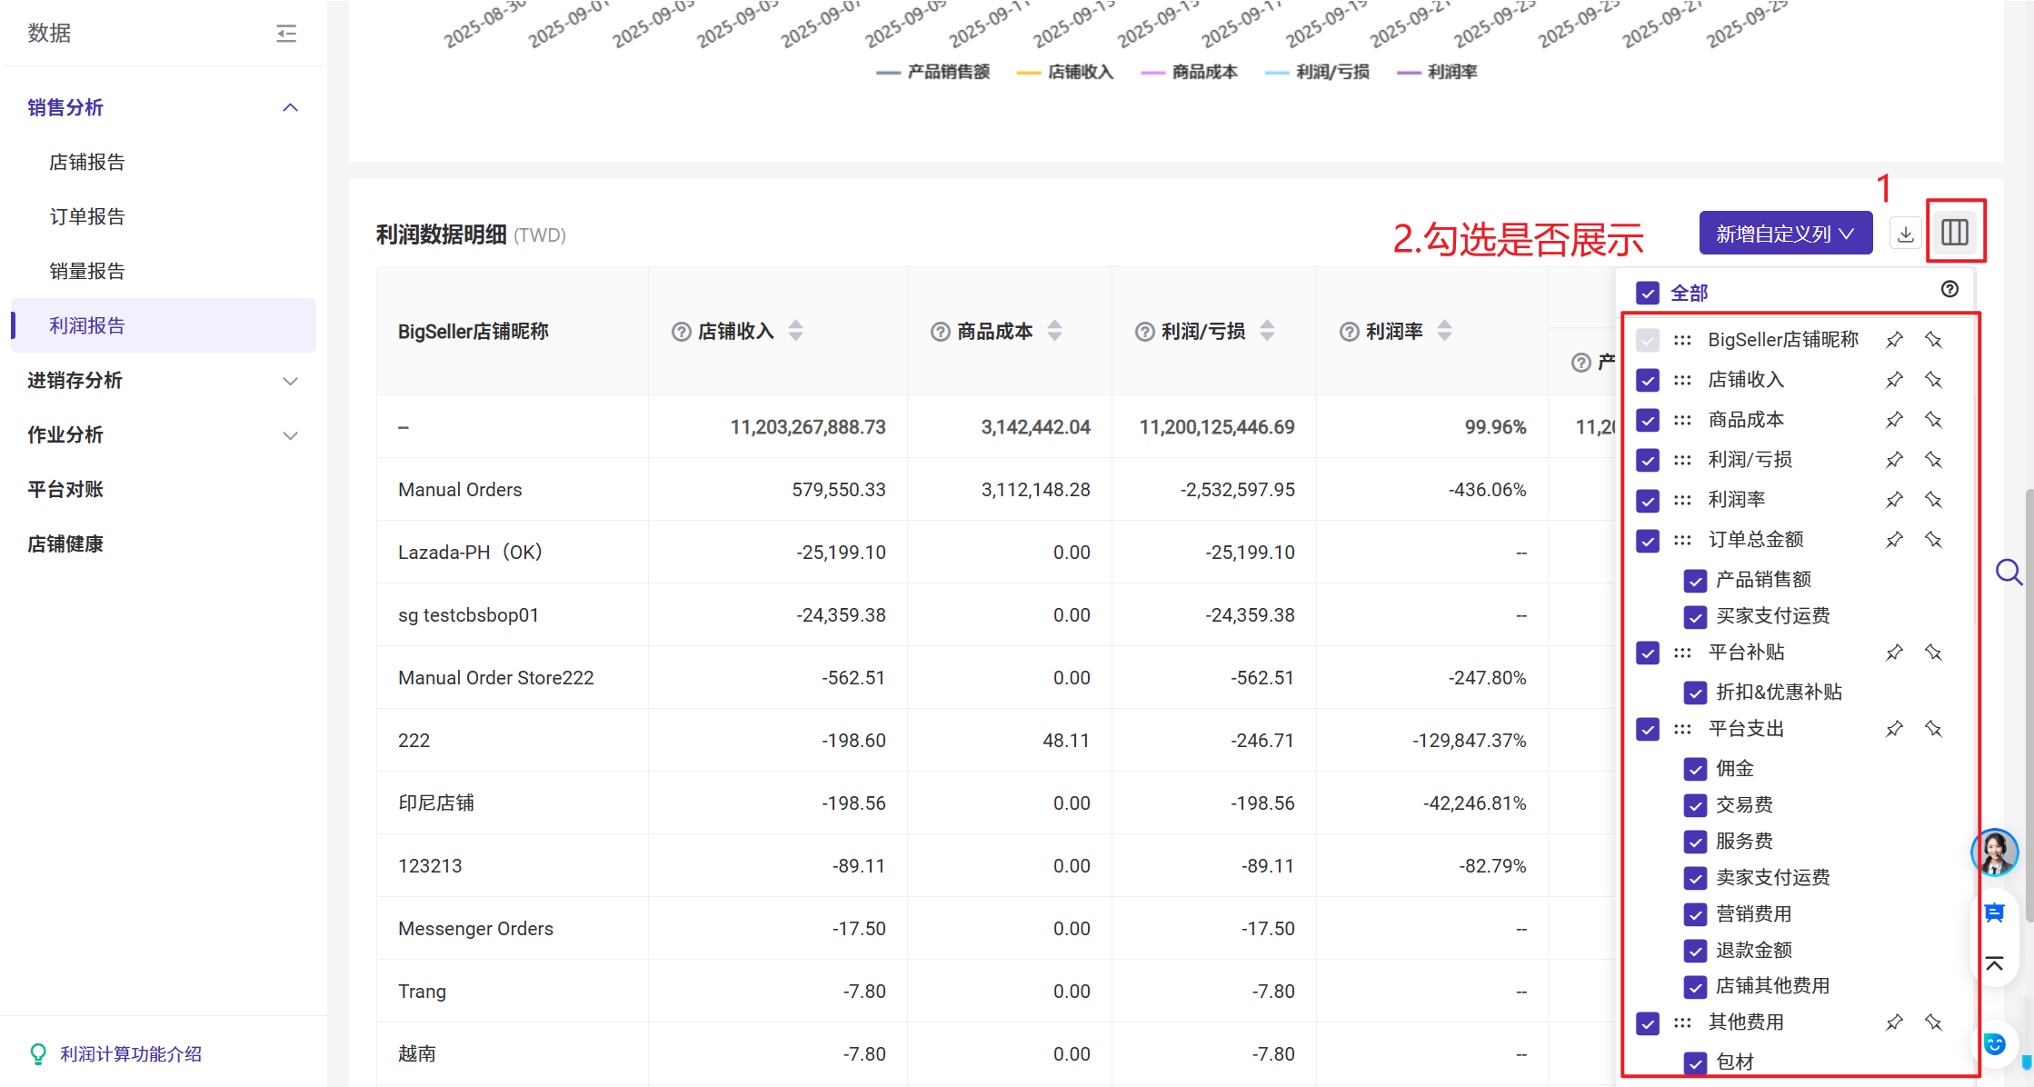Viewport: 2034px width, 1087px height.
Task: Sort by 店铺收入 column
Action: tap(795, 331)
